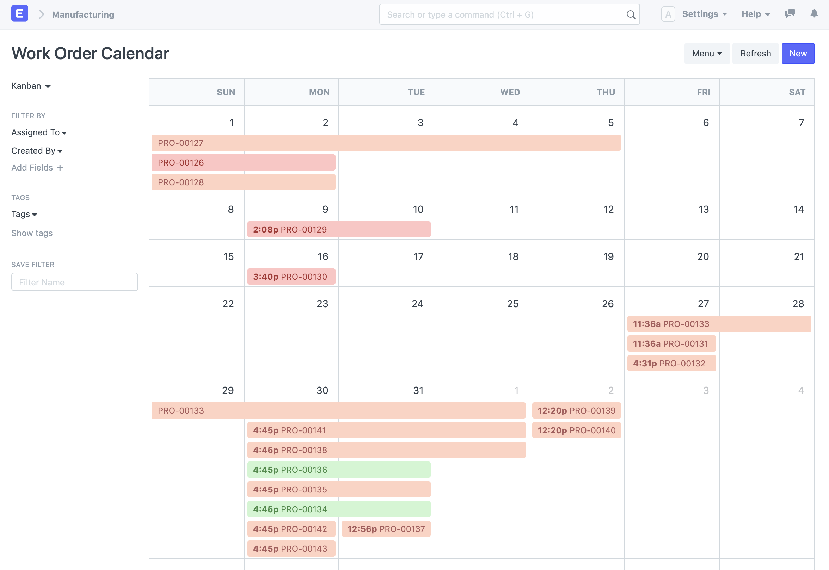Screen dimensions: 829x570
Task: Expand the Created By filter dropdown
Action: click(36, 150)
